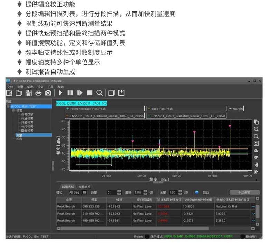Select 校准设置 in the tree
This screenshot has height=247, width=277.
click(27, 119)
